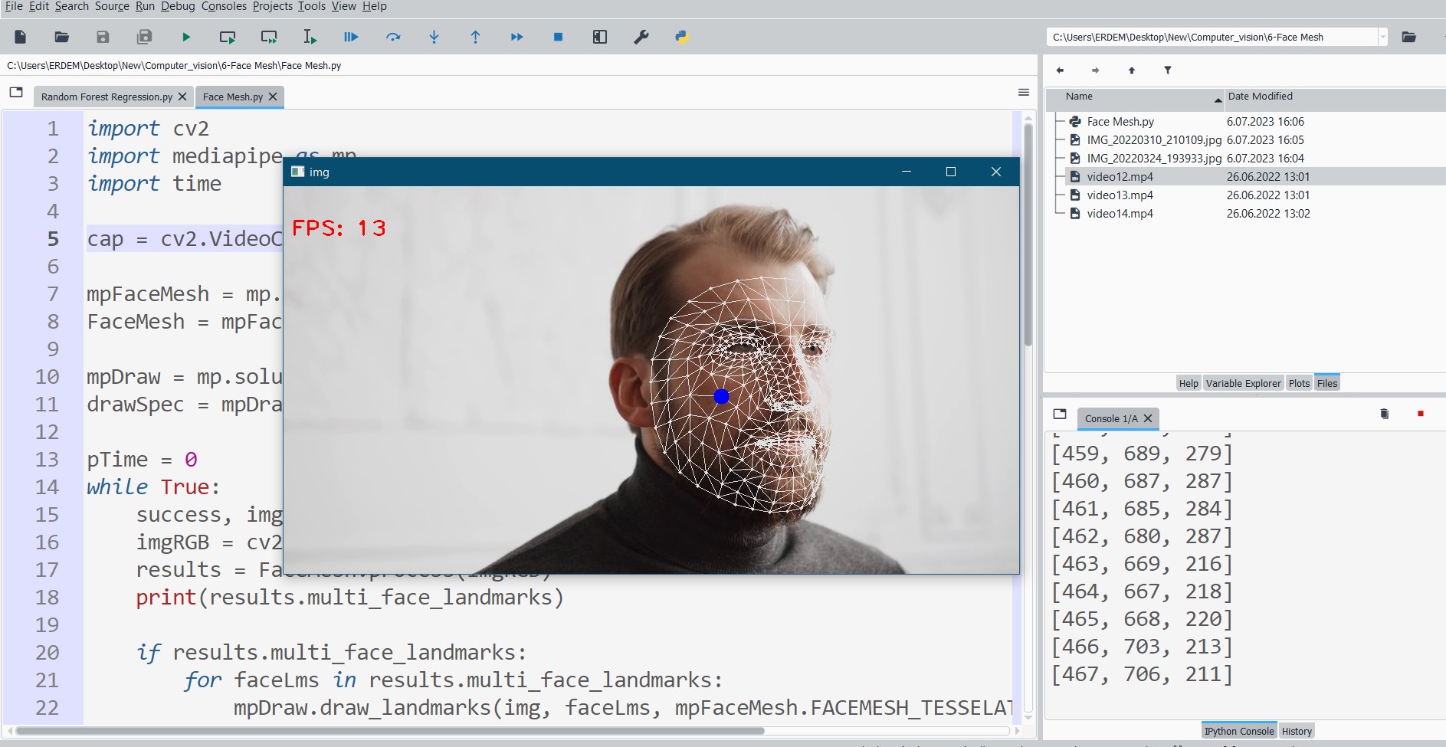
Task: Go up one directory in the Files pane
Action: [1131, 70]
